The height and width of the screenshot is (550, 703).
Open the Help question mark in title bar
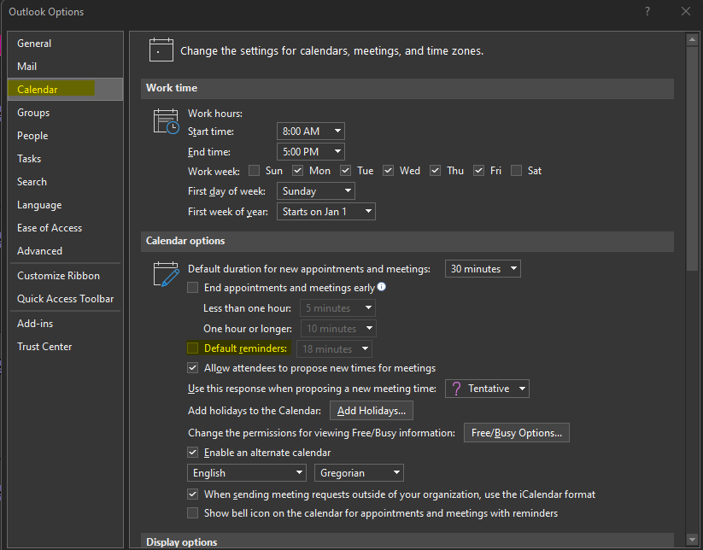point(647,11)
